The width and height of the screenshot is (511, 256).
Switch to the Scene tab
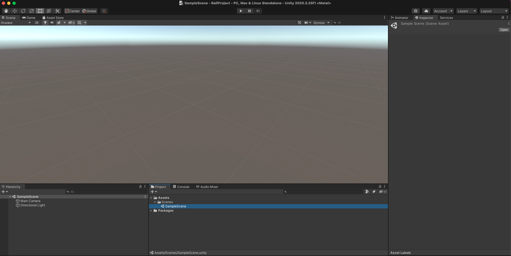[9, 18]
